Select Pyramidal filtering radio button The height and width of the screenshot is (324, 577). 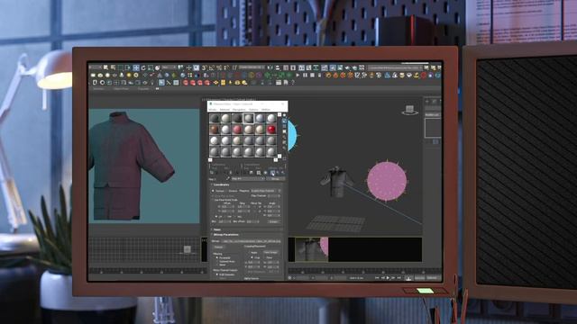pyautogui.click(x=216, y=258)
